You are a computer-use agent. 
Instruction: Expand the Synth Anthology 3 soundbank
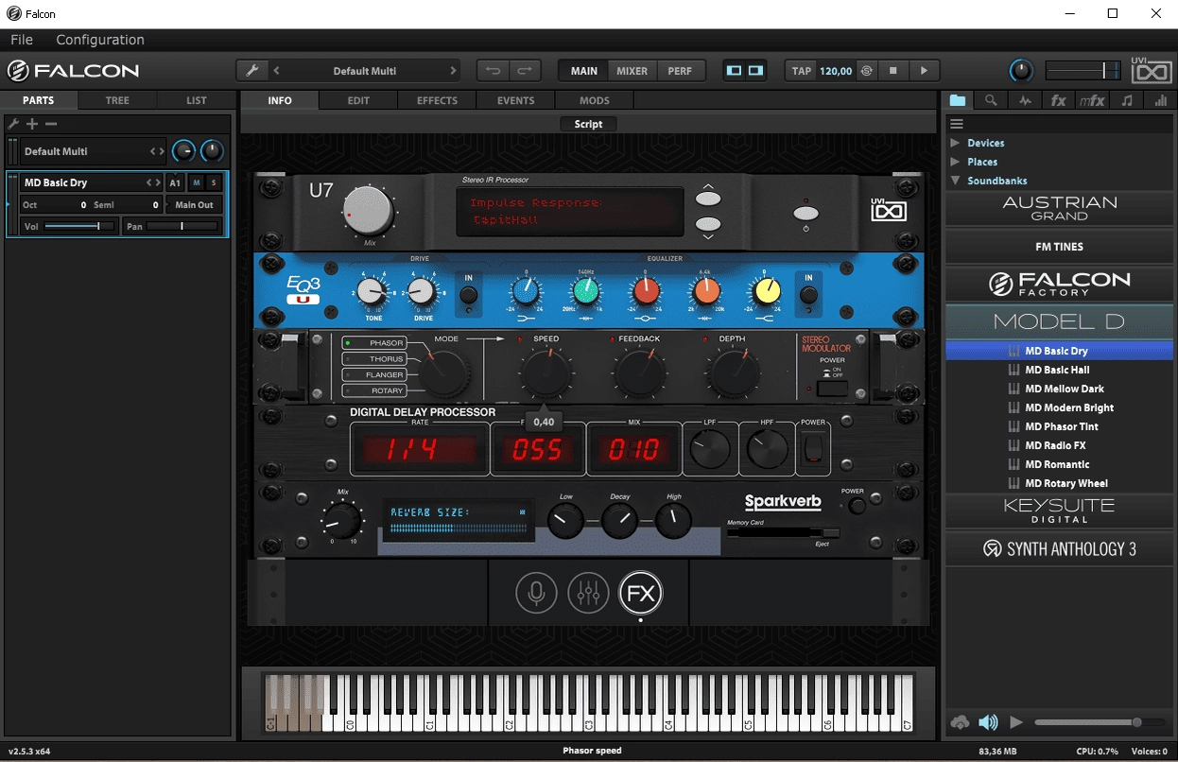click(1059, 548)
